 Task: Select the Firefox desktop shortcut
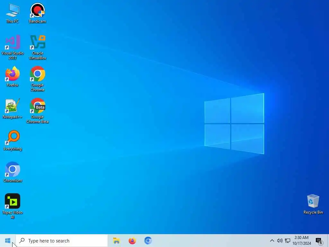[13, 77]
